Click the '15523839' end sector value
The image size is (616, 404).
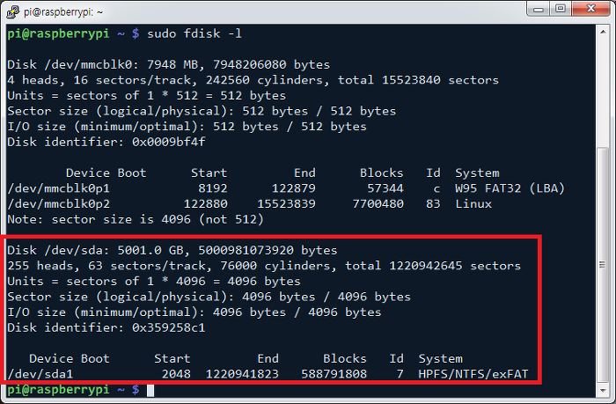pos(286,204)
